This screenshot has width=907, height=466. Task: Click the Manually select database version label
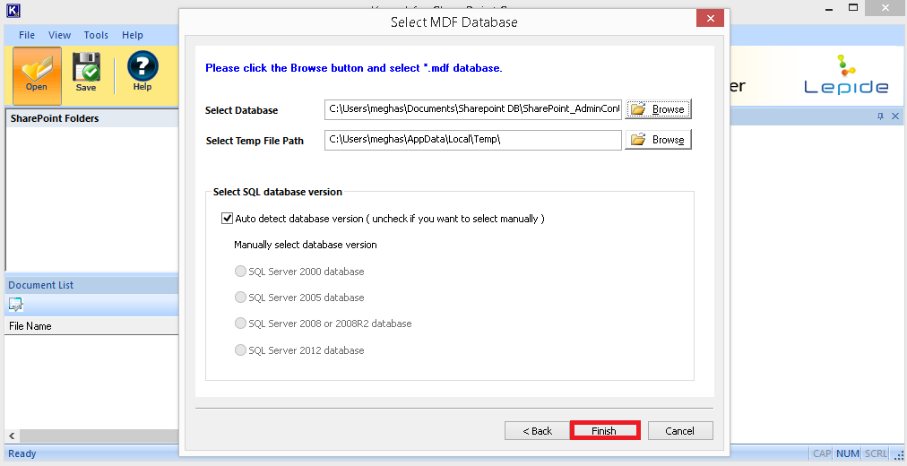306,245
